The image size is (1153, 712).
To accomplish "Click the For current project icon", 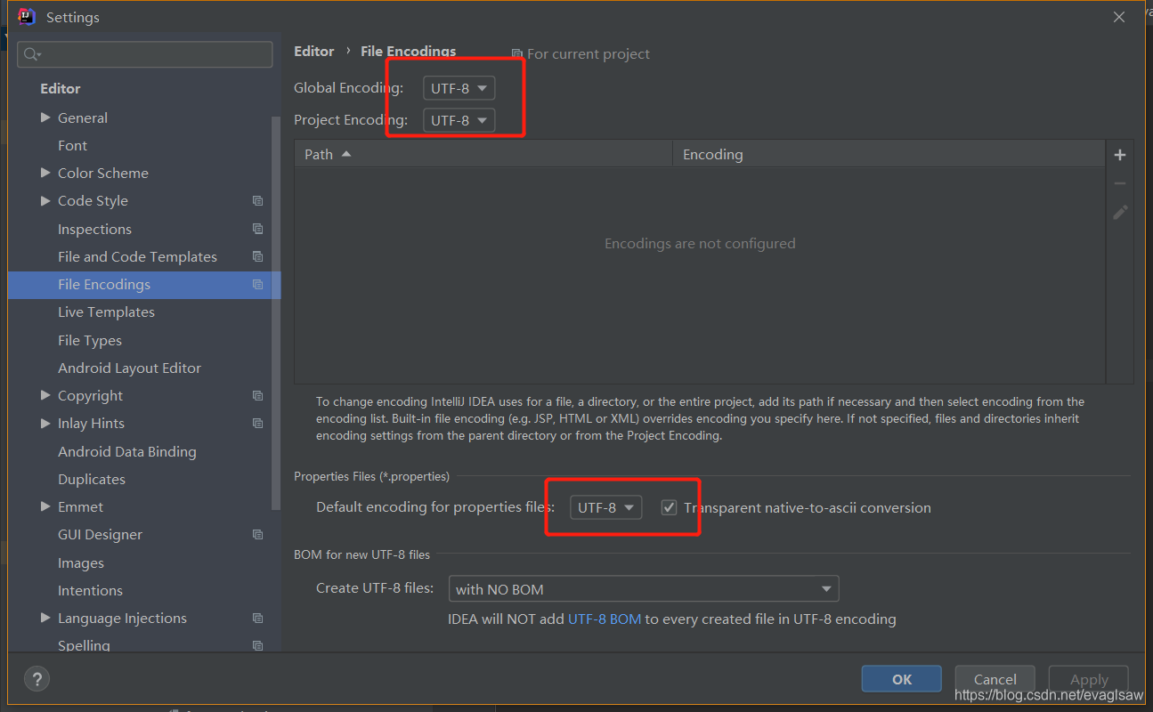I will (517, 54).
